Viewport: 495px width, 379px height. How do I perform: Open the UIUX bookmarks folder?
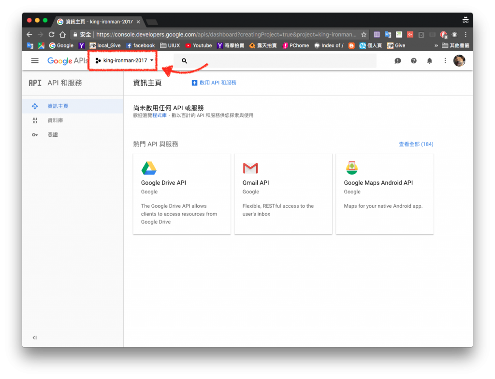[170, 45]
